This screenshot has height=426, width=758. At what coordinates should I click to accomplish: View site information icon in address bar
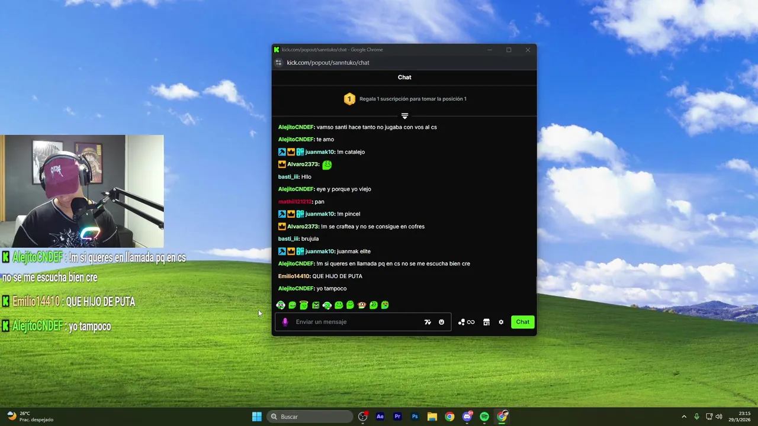point(279,63)
